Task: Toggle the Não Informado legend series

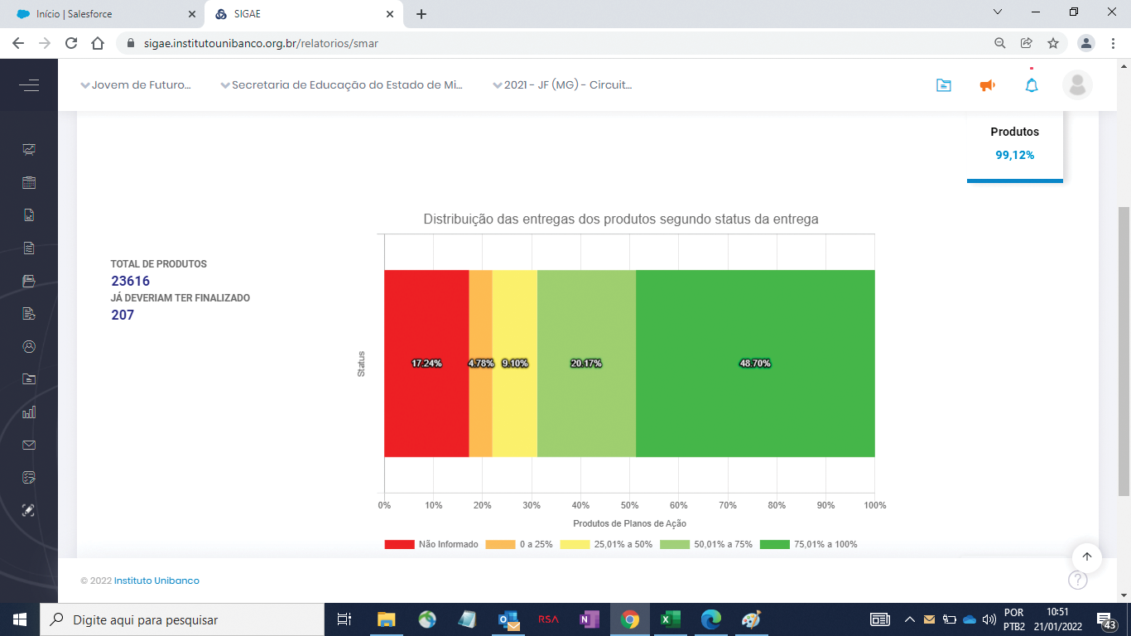Action: (431, 544)
